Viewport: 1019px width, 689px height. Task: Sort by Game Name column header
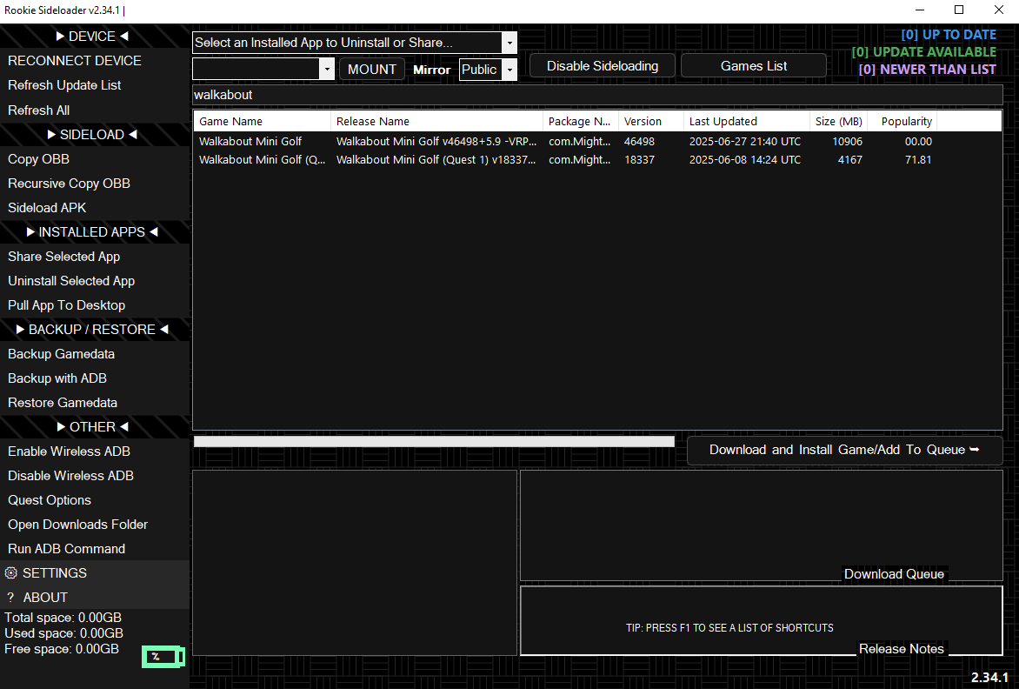click(262, 122)
